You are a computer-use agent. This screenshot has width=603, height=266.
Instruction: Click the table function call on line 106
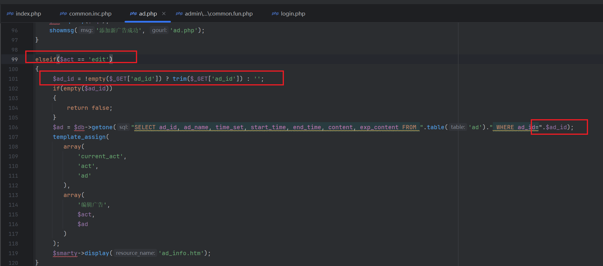pyautogui.click(x=436, y=127)
